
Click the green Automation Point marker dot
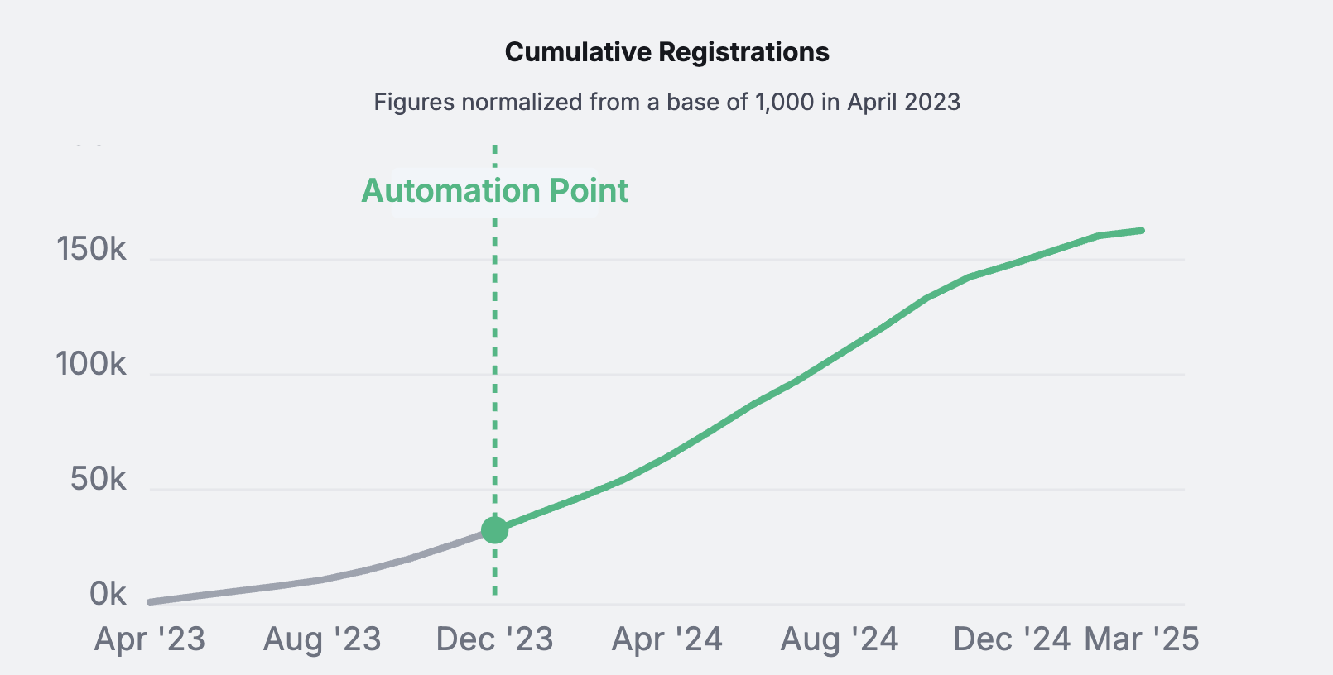point(494,529)
